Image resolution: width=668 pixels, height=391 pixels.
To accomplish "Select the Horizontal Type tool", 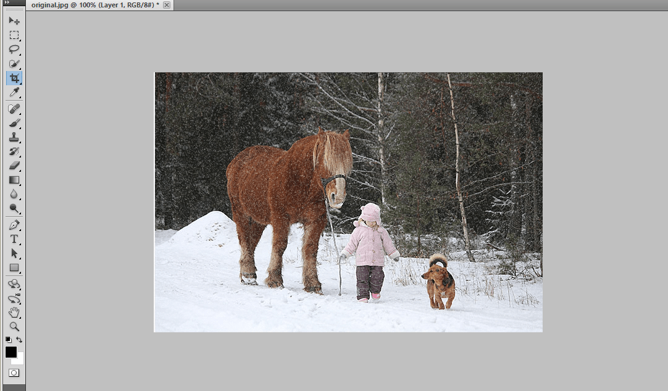I will 14,239.
